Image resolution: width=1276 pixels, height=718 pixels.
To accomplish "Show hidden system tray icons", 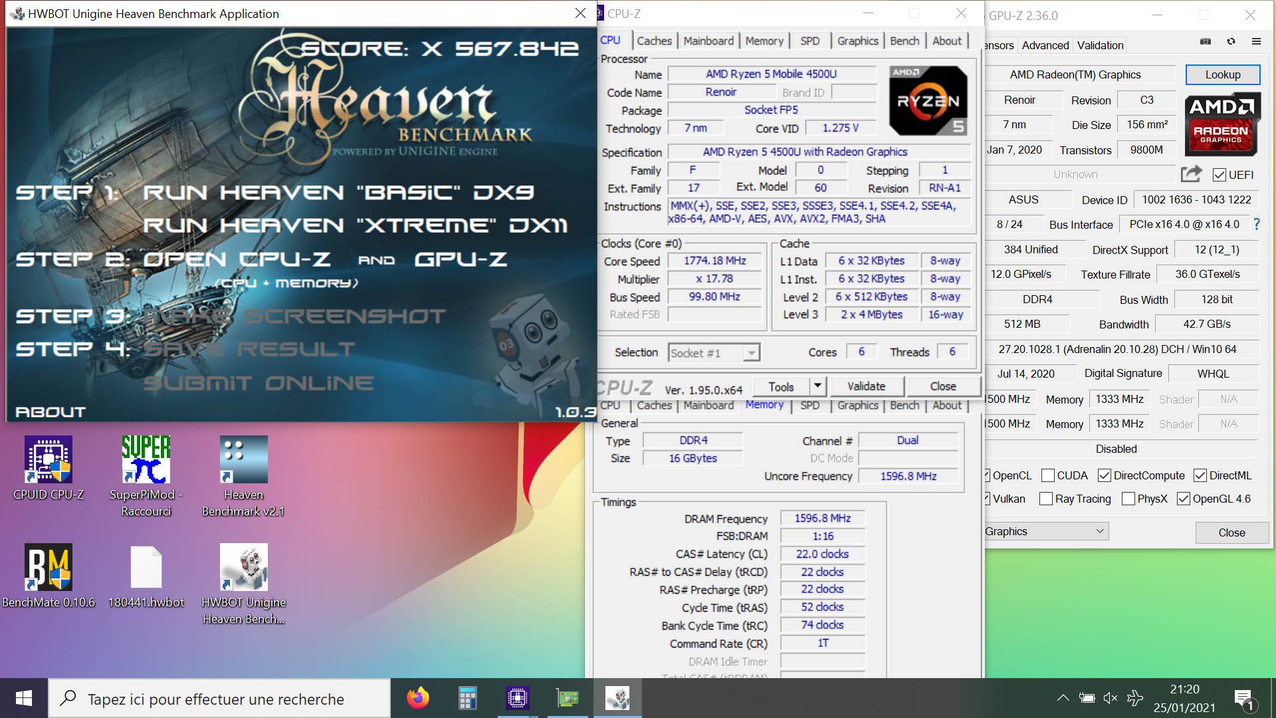I will (1063, 698).
